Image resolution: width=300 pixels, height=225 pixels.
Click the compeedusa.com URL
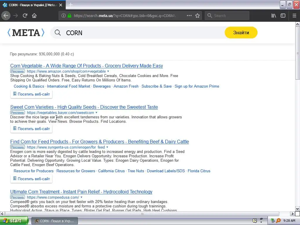tap(53, 197)
